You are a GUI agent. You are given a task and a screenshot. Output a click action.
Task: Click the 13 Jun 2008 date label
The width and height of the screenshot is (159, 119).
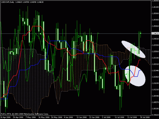pos(81,117)
